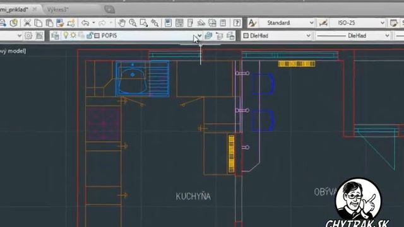Open the DleHlad color control dropdown
404x227 pixels.
tap(308, 35)
